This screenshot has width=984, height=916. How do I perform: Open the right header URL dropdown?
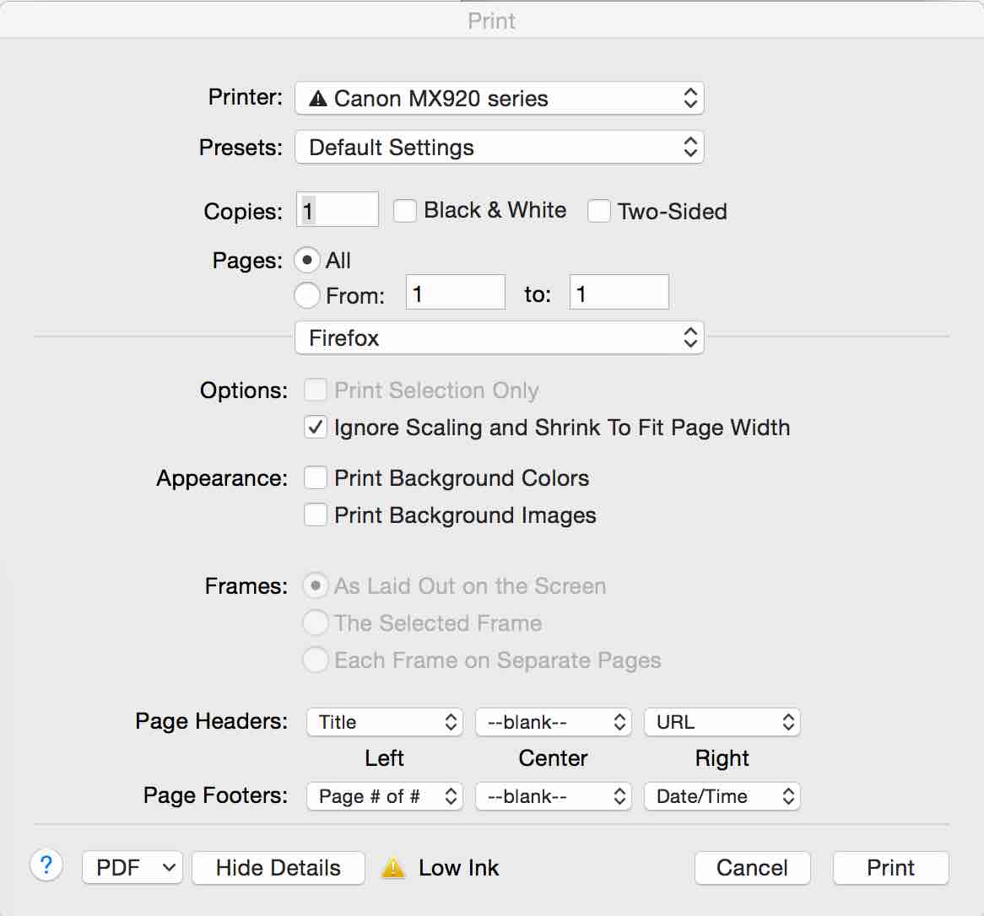coord(722,722)
